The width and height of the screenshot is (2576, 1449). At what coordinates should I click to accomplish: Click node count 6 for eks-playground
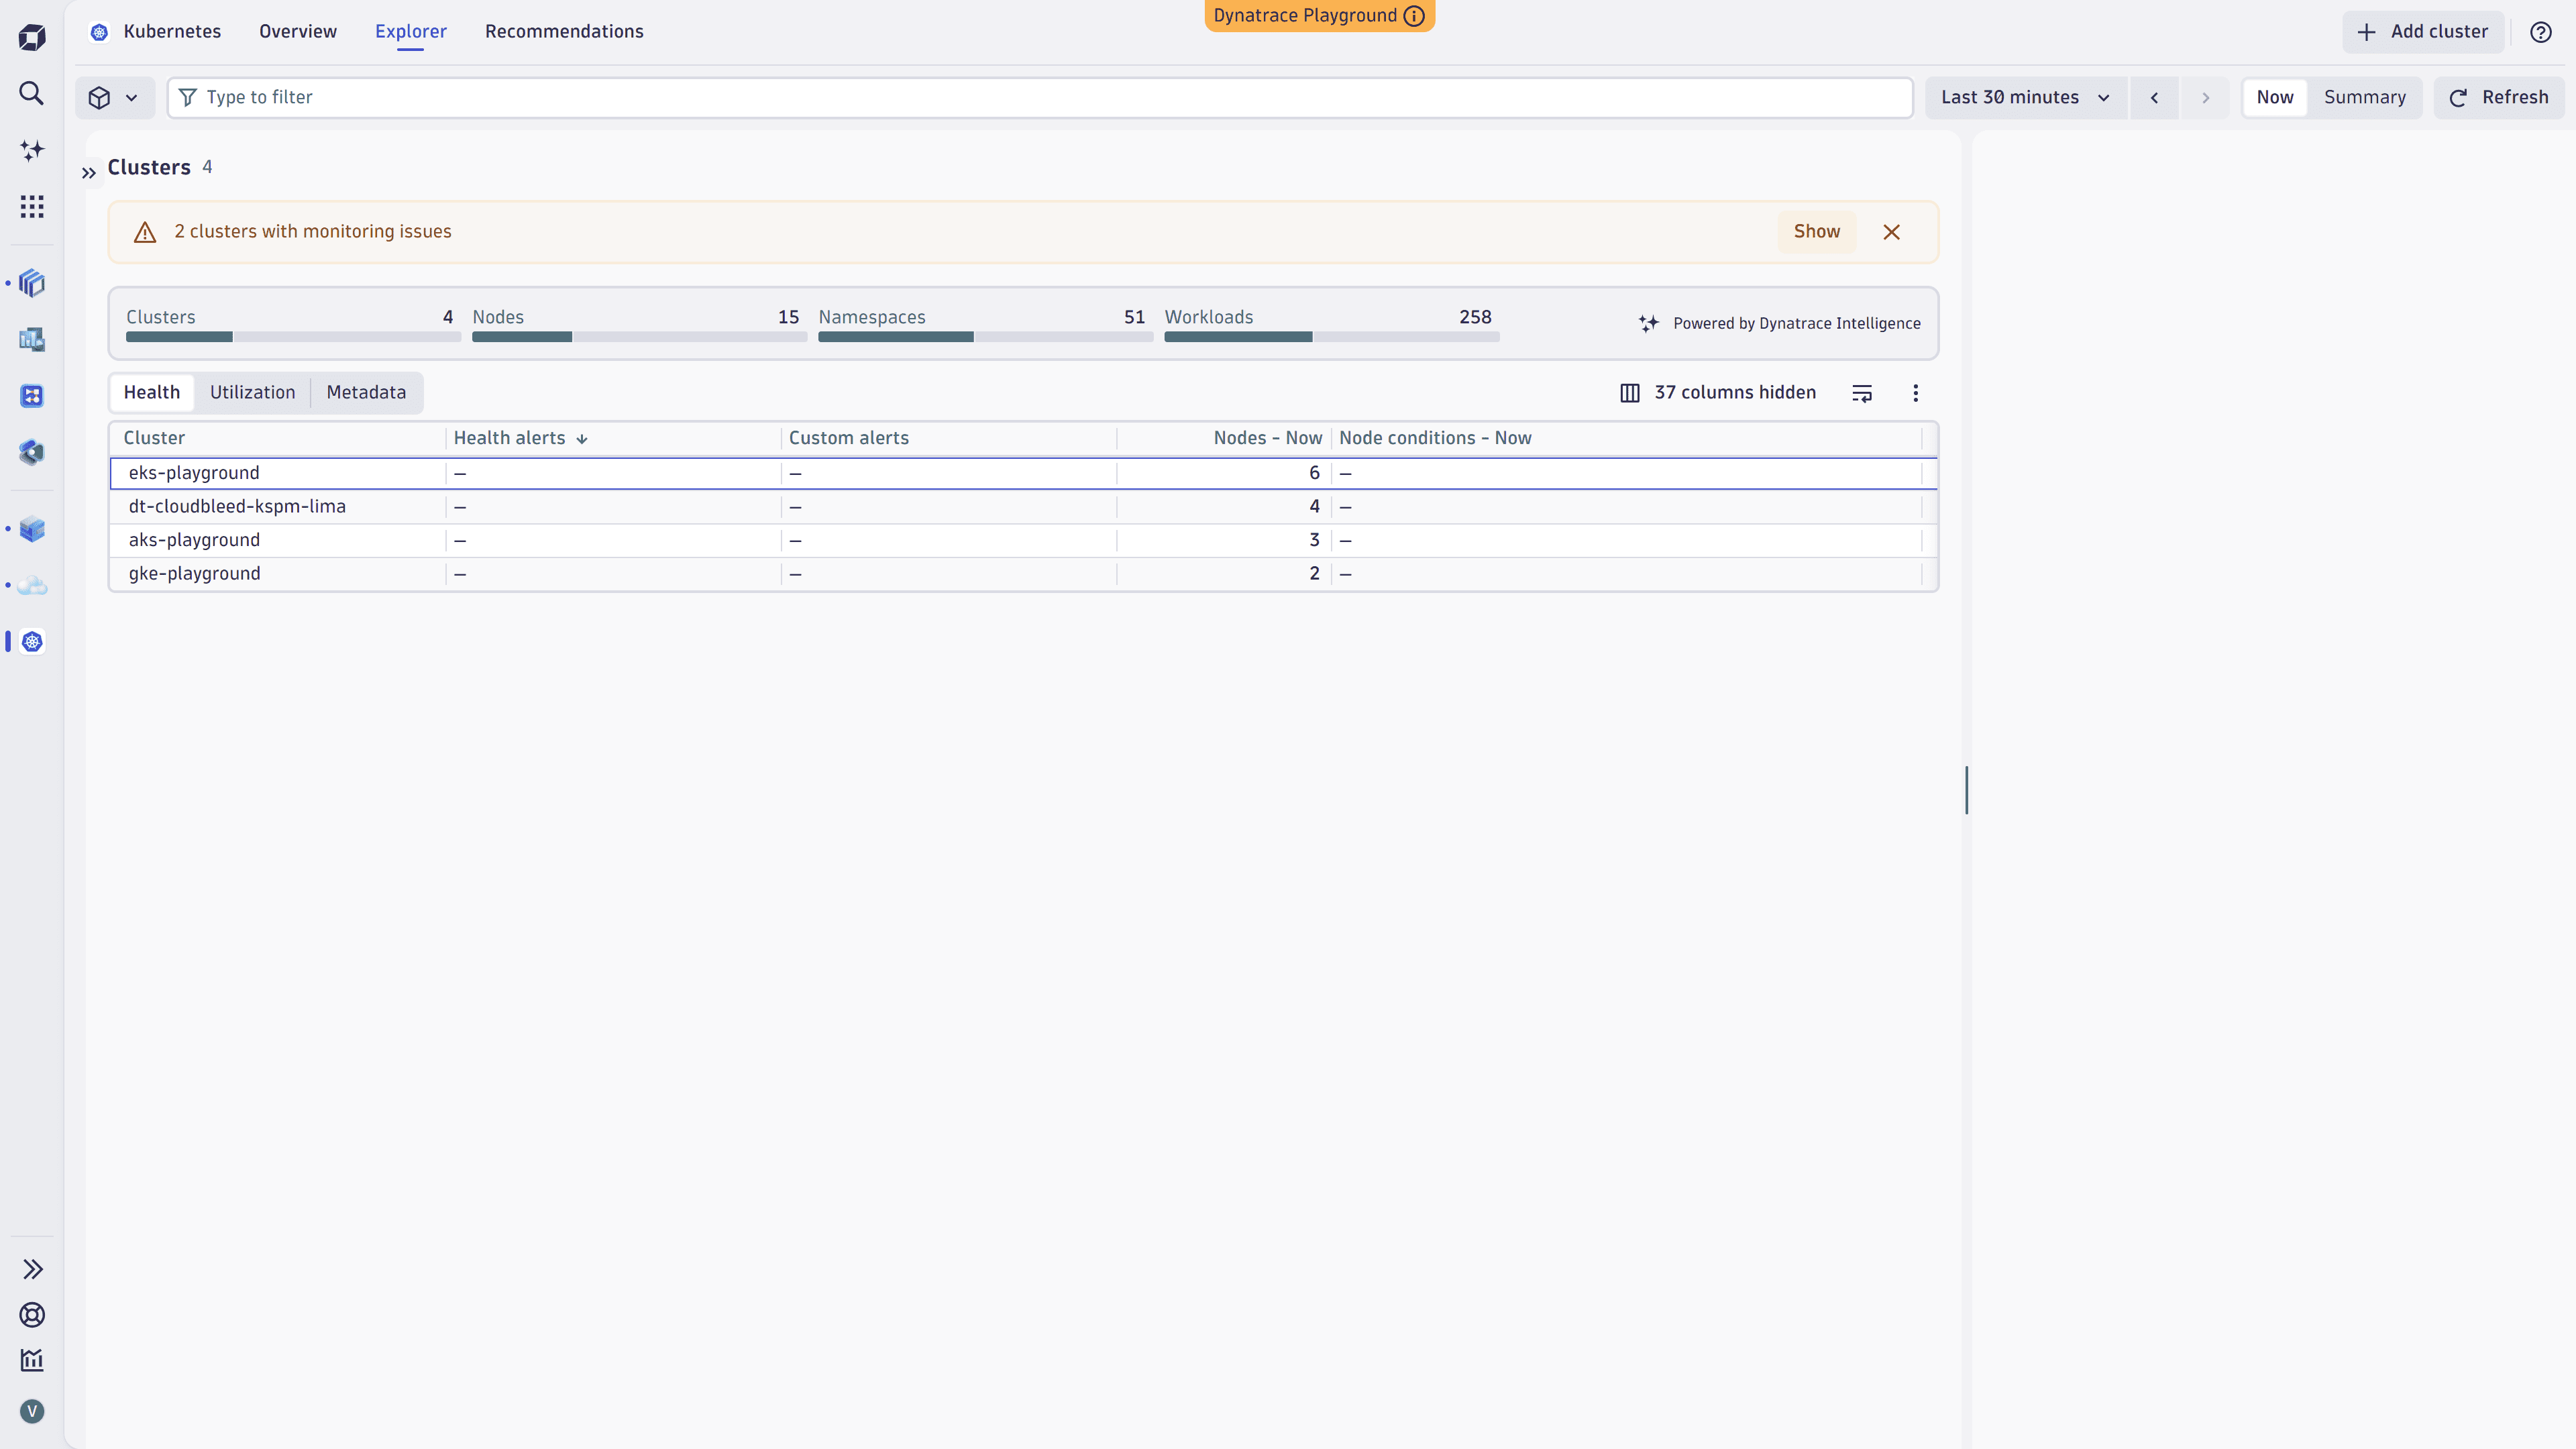(x=1314, y=473)
